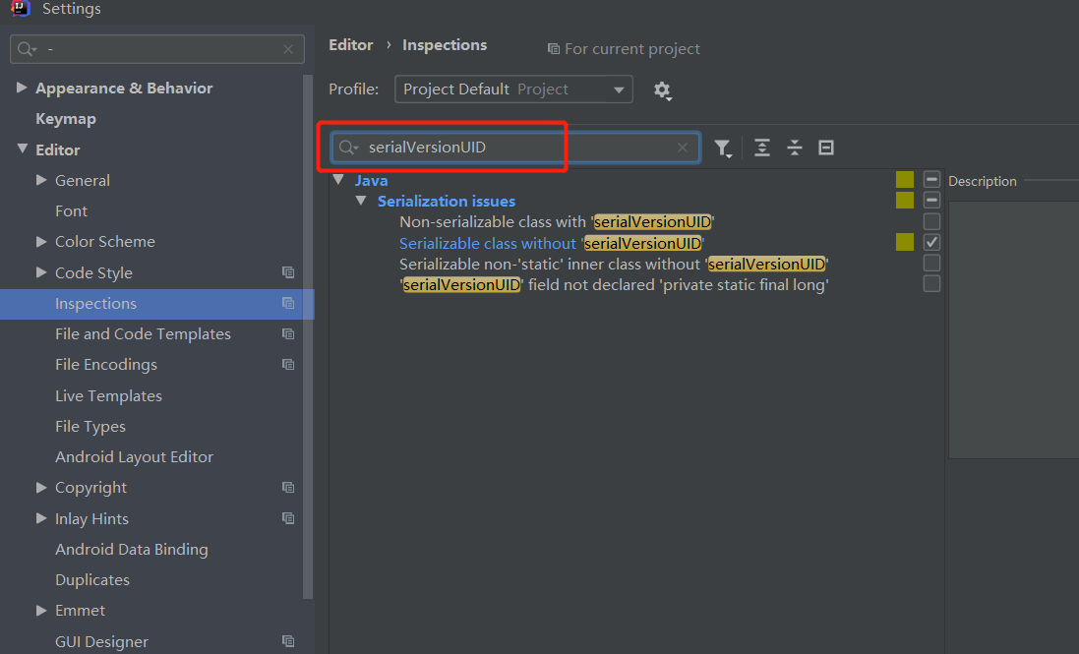
Task: Collapse all inspection tree nodes
Action: [x=794, y=148]
